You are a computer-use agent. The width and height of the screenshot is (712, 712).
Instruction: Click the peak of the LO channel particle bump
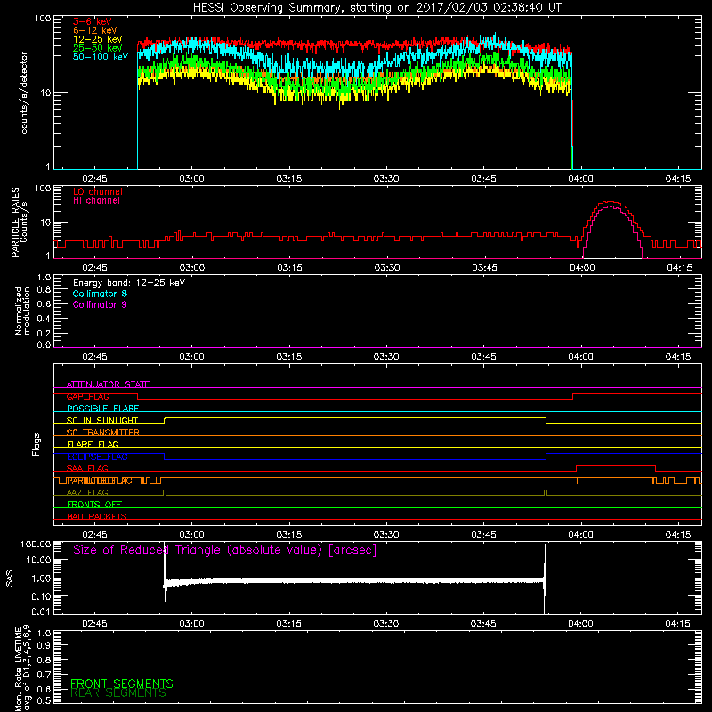pyautogui.click(x=611, y=202)
